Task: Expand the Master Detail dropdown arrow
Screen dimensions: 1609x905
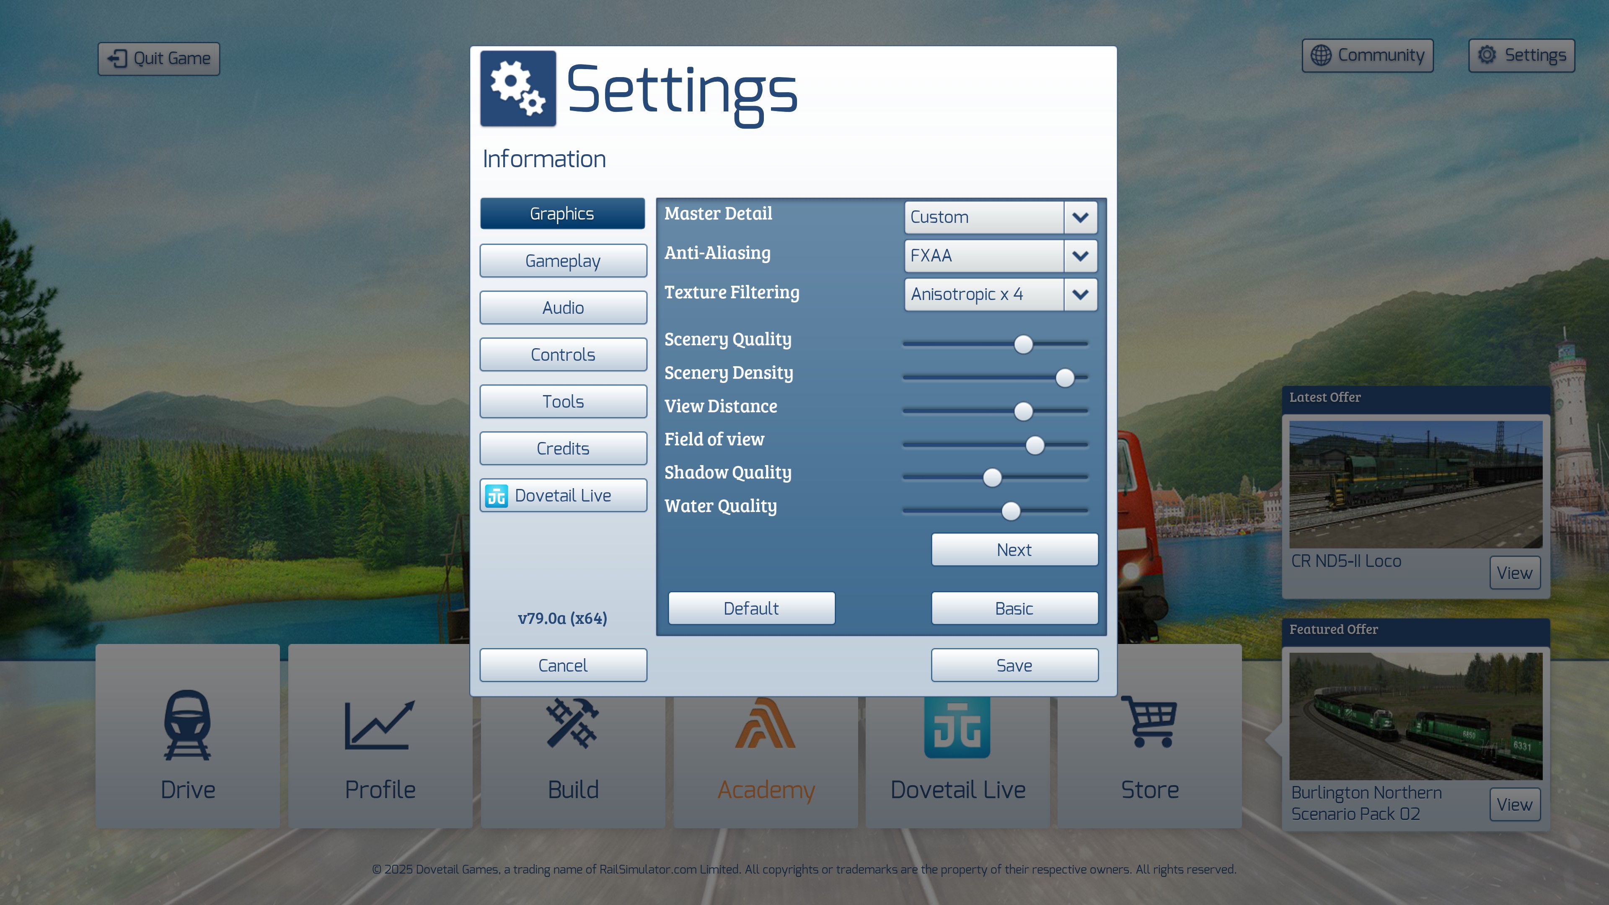Action: 1080,217
